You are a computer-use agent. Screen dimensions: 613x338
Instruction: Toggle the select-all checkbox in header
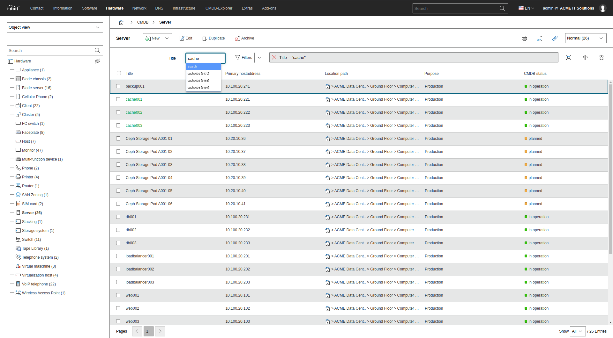119,73
